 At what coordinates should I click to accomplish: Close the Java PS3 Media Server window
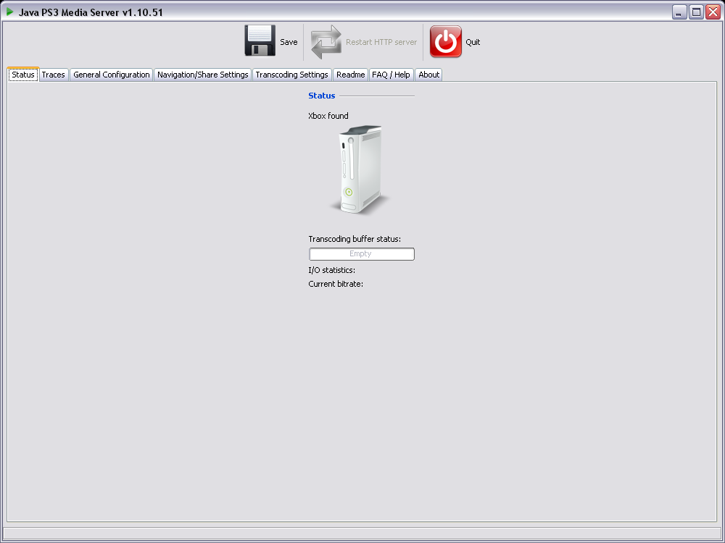coord(713,12)
